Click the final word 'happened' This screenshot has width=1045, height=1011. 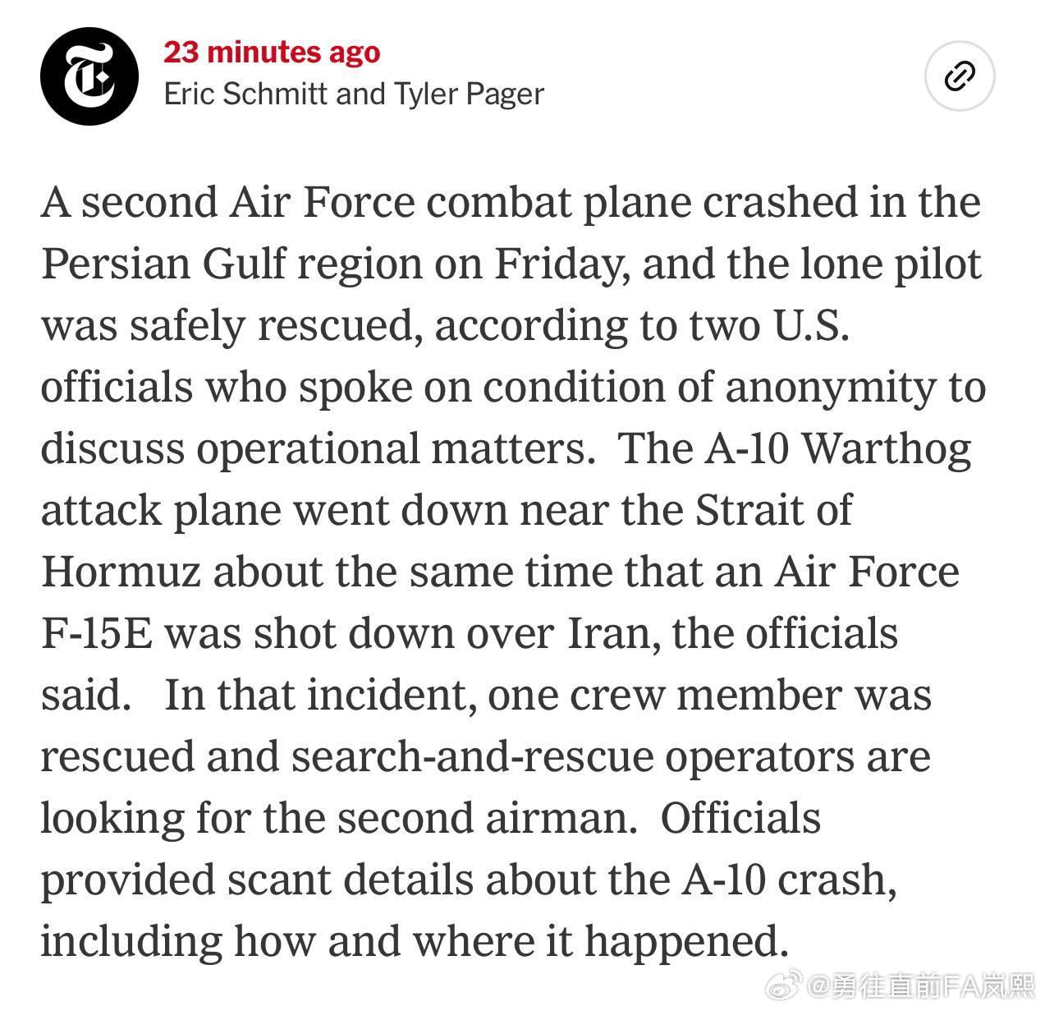[684, 941]
